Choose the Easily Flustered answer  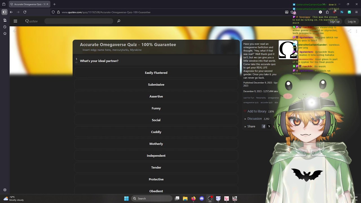click(156, 73)
